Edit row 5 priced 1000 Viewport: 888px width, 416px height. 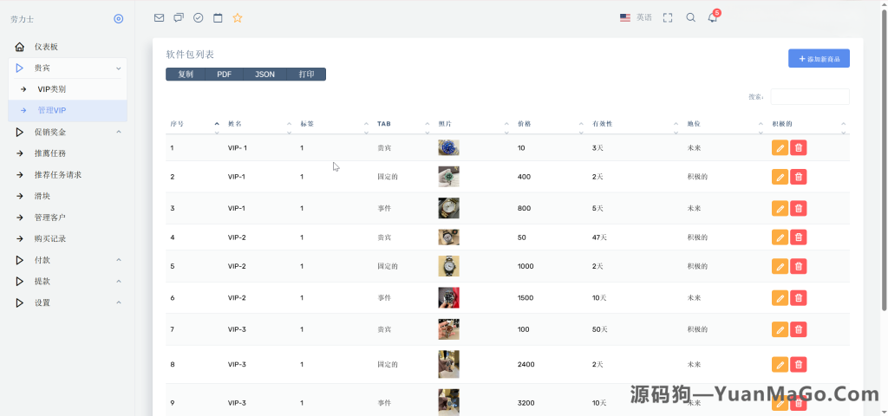[780, 266]
